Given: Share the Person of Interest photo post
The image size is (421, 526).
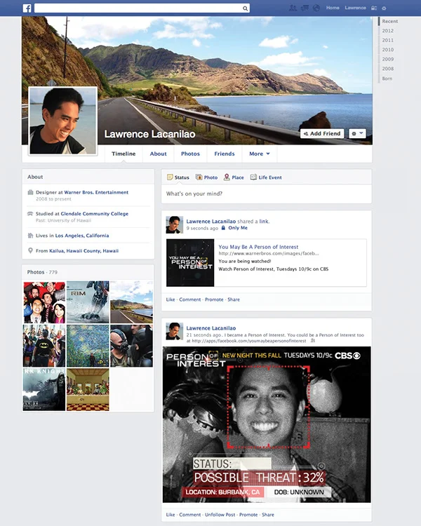Looking at the screenshot, I should [268, 515].
